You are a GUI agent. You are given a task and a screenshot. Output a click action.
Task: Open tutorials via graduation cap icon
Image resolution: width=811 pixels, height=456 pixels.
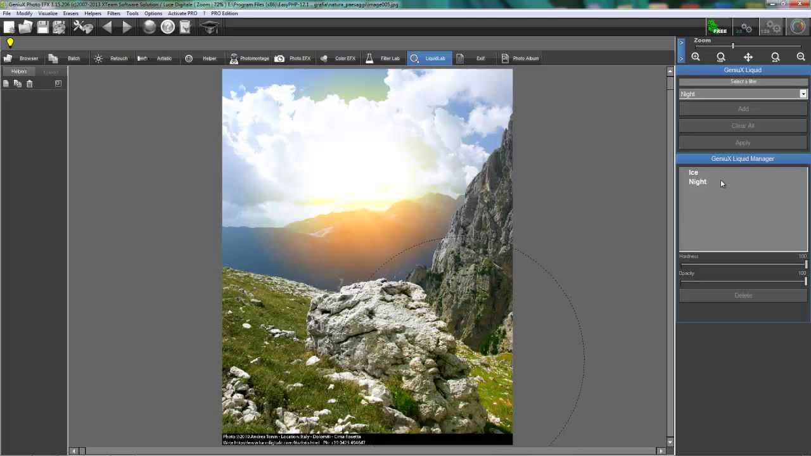point(210,27)
